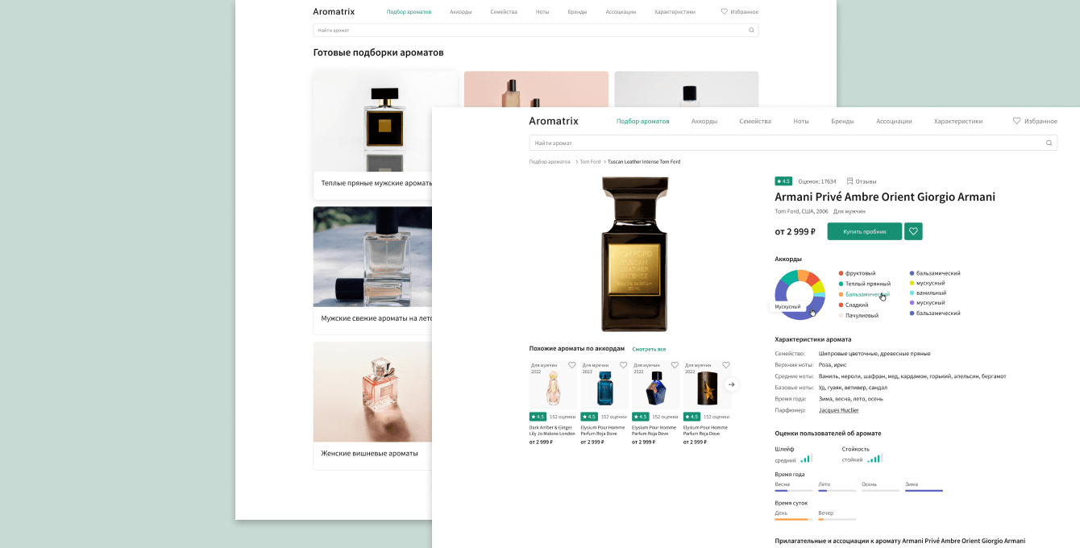The height and width of the screenshot is (548, 1080).
Task: Click the 4.5 badge on Dark Amber & Ginger card
Action: pos(538,417)
